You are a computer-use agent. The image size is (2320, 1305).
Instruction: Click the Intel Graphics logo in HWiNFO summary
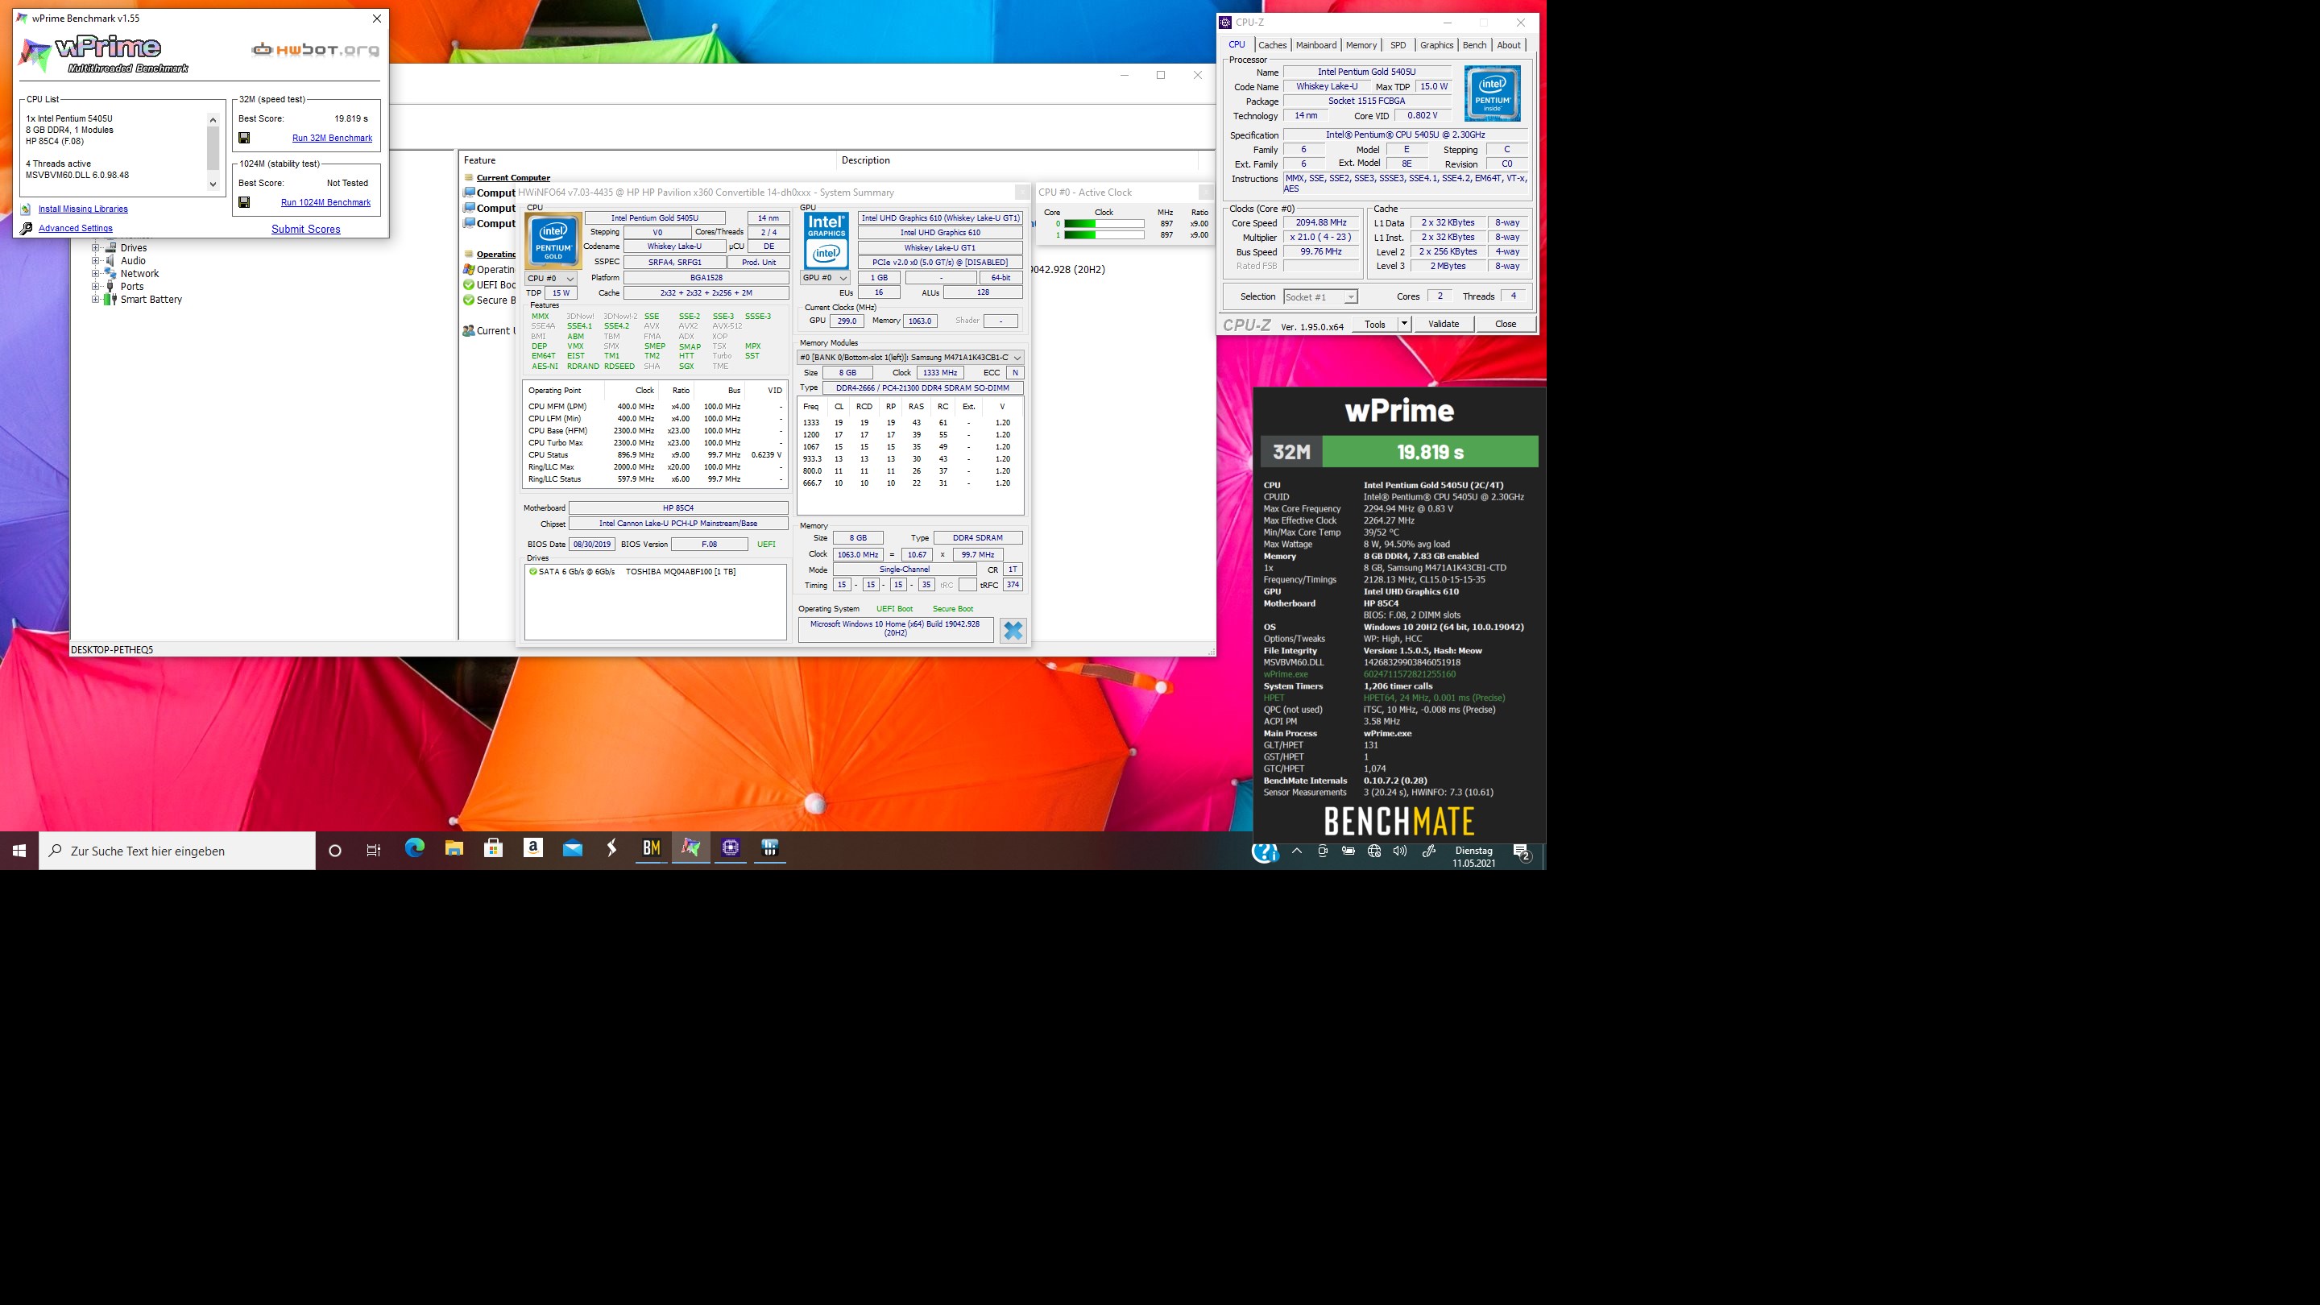826,241
